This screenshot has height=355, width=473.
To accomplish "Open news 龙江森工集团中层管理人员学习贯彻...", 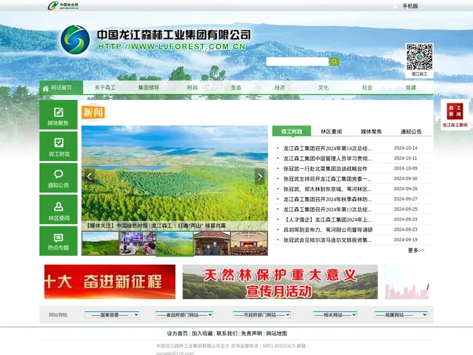I will pyautogui.click(x=327, y=158).
